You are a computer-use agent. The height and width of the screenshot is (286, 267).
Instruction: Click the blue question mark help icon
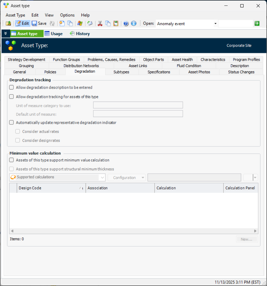tap(126, 24)
